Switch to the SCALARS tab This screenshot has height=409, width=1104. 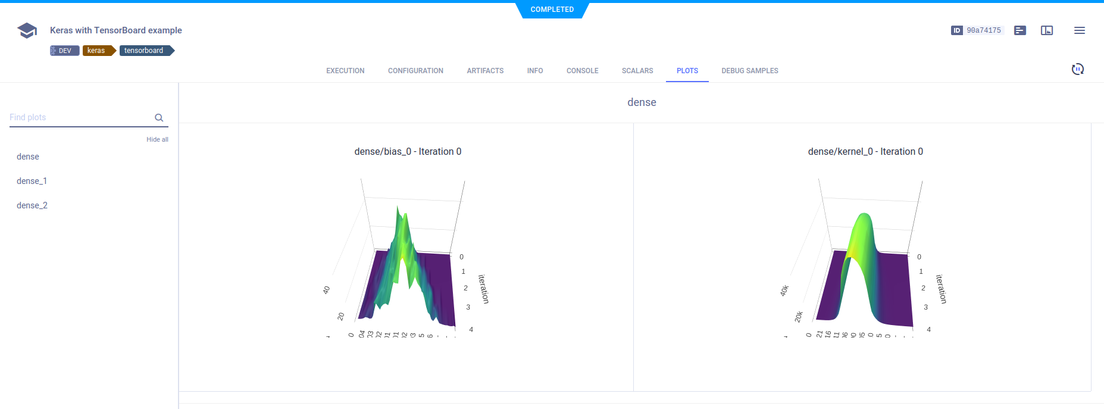click(x=637, y=71)
